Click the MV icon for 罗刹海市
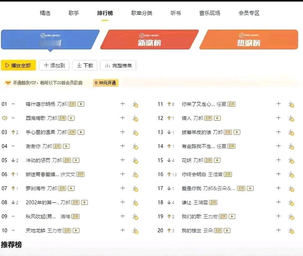Image resolution: width=303 pixels, height=256 pixels. pyautogui.click(x=71, y=189)
